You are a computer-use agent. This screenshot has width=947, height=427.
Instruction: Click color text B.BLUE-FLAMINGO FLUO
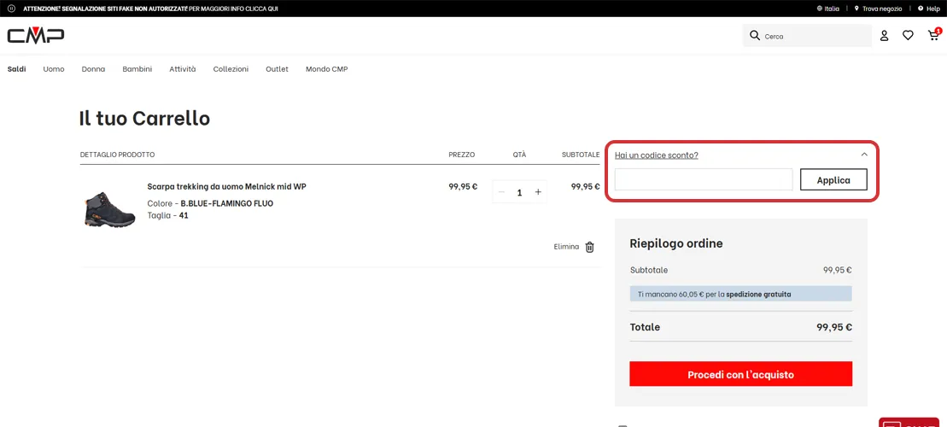226,203
